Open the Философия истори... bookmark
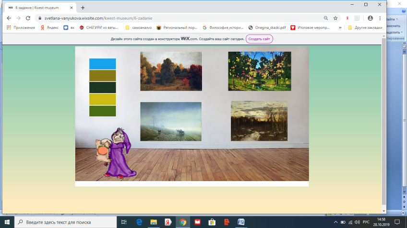This screenshot has width=407, height=228. tap(223, 27)
